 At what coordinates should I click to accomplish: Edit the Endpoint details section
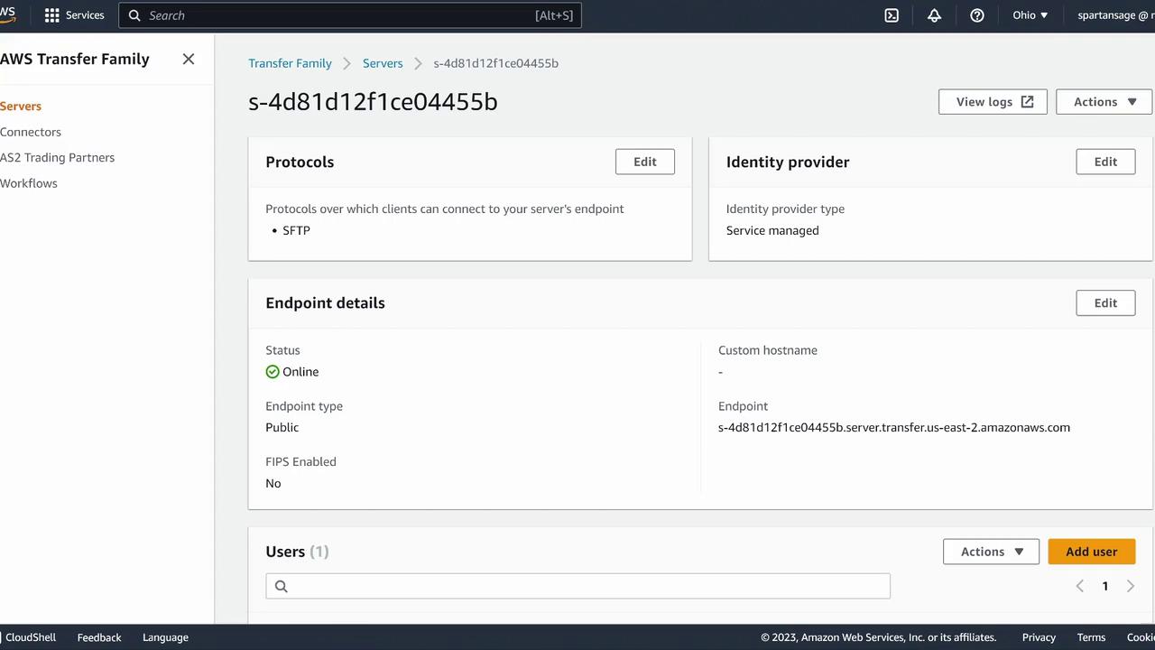point(1105,303)
